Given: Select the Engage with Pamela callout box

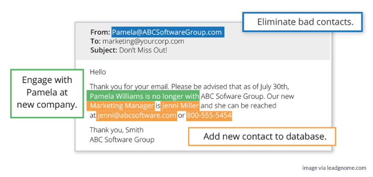Looking at the screenshot, I should 47,93.
